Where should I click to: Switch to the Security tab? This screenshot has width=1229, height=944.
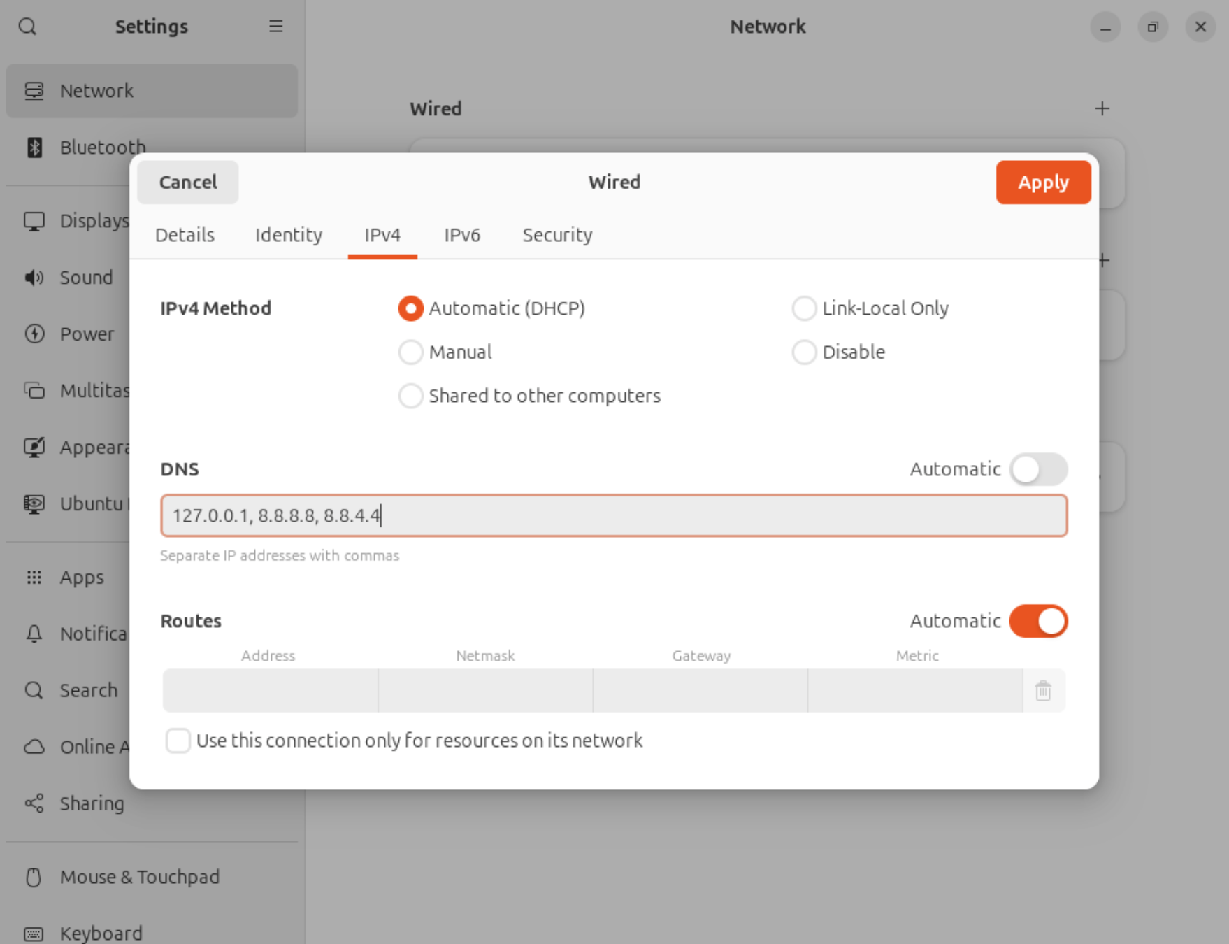(x=556, y=235)
